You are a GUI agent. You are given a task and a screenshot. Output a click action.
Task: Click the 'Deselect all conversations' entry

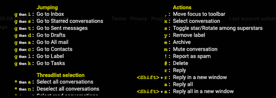click(68, 89)
